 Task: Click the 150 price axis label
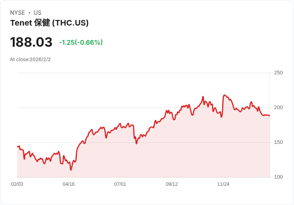(x=278, y=142)
